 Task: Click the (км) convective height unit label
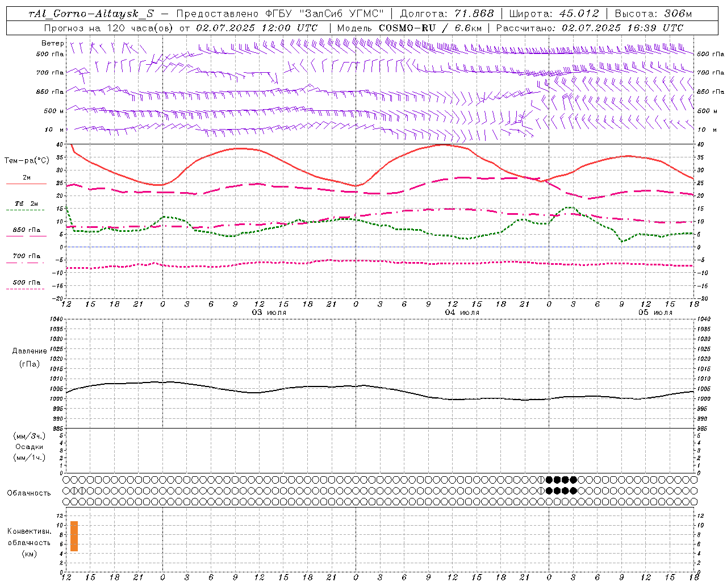coord(30,554)
